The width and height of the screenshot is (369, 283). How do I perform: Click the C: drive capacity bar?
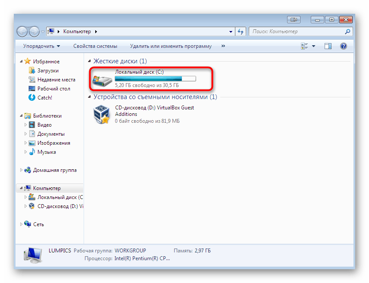coord(155,79)
